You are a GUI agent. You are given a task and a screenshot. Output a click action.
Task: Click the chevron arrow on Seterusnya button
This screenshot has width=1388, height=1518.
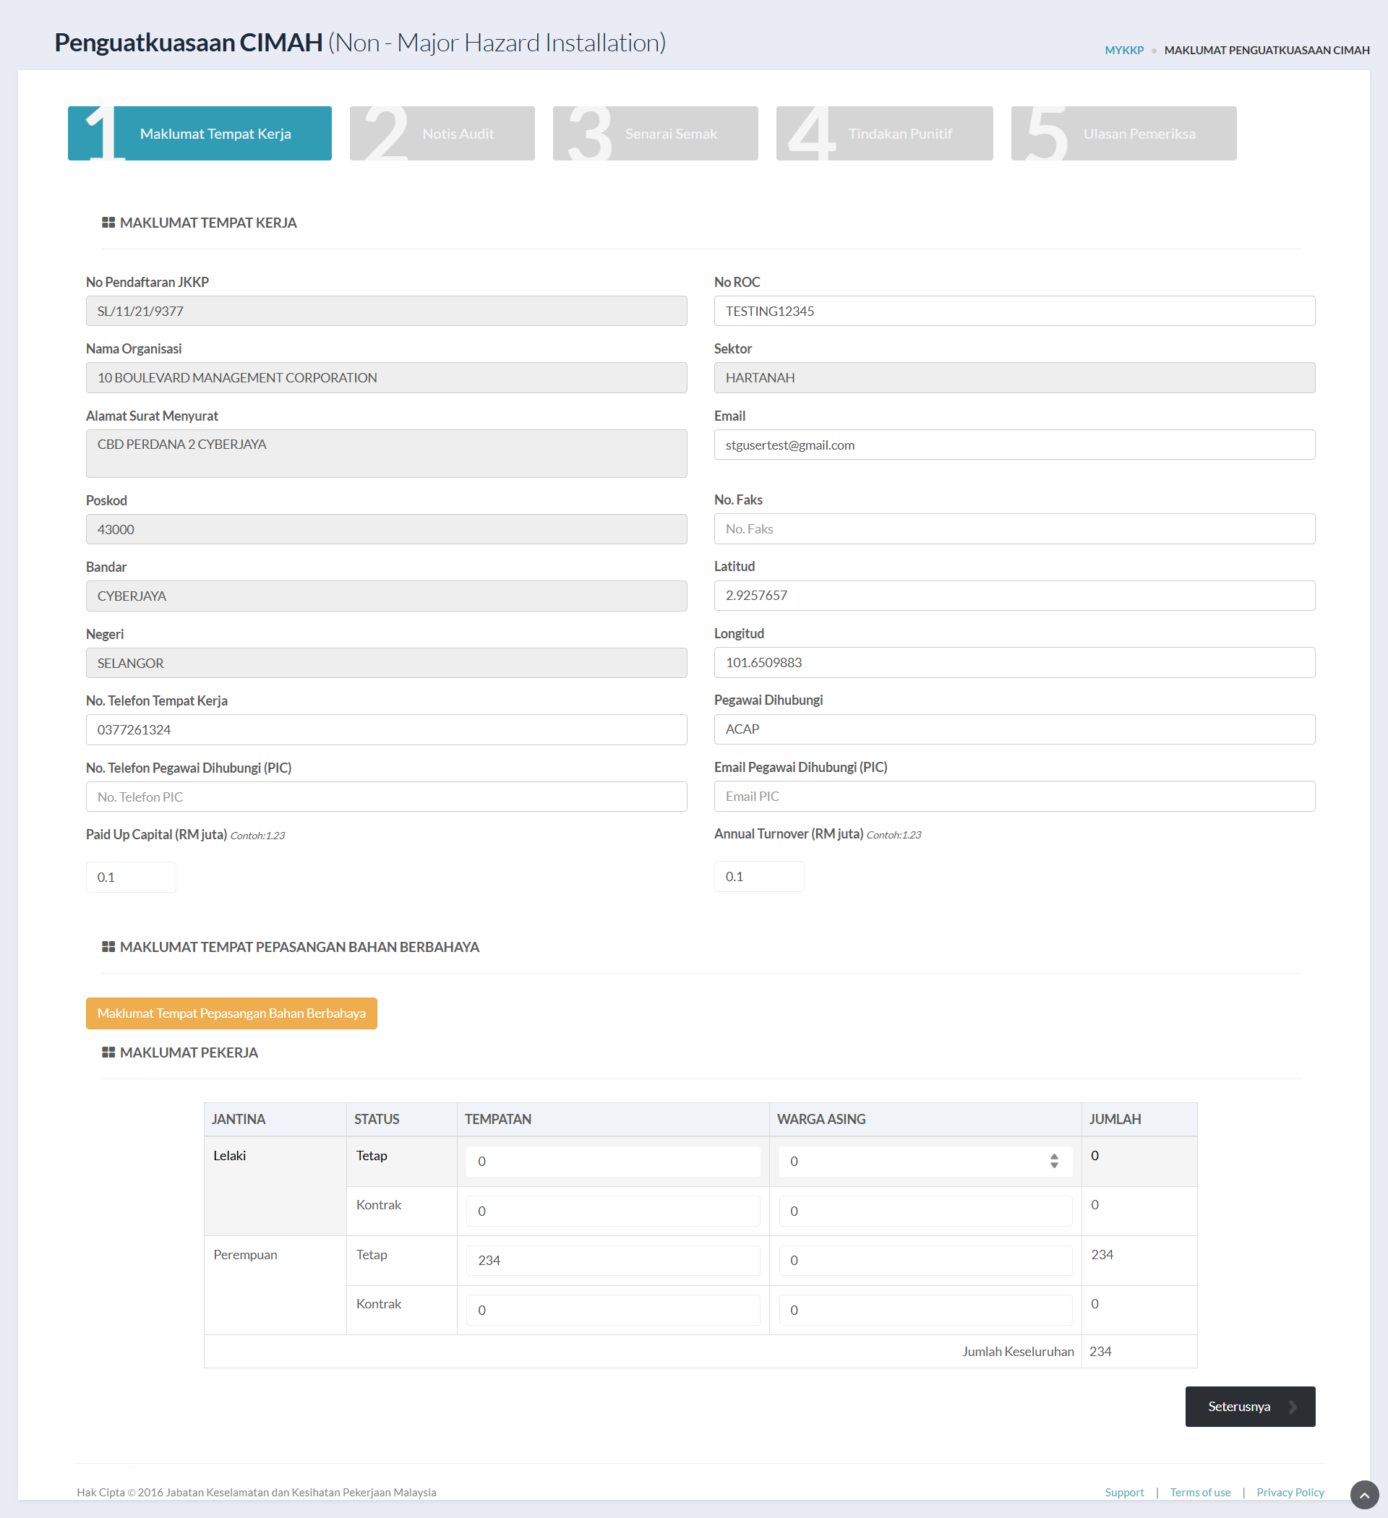click(x=1293, y=1407)
